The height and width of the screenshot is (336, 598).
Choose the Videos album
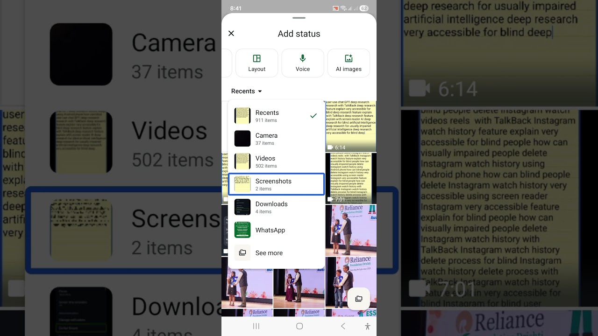(x=276, y=161)
